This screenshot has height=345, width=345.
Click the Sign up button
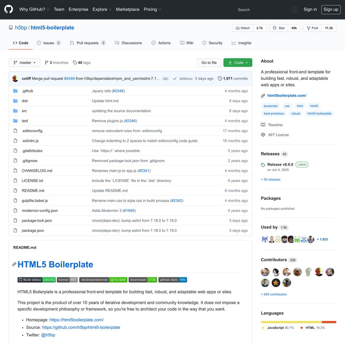[331, 9]
